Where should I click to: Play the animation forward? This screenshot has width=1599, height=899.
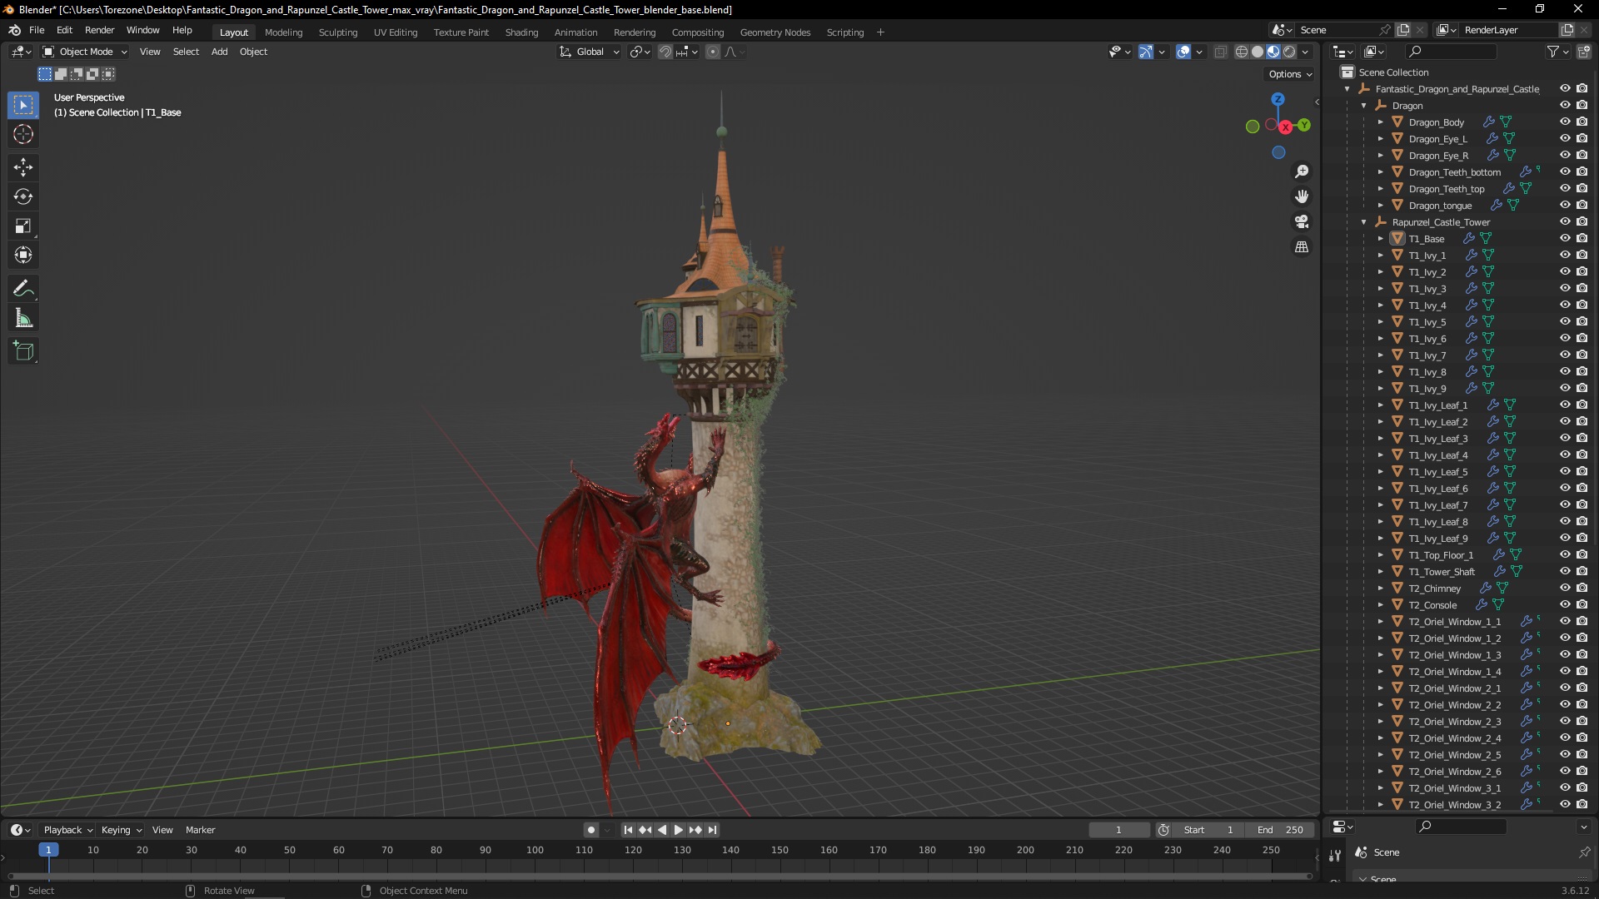tap(678, 830)
